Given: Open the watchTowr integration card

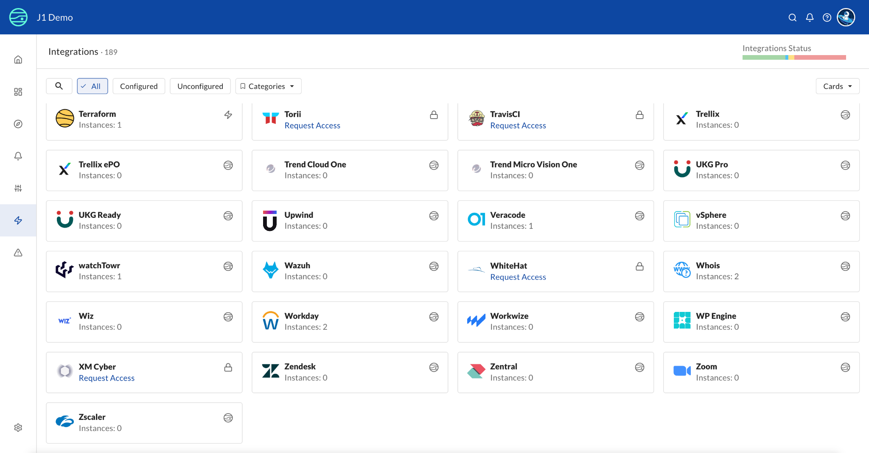Looking at the screenshot, I should point(144,271).
